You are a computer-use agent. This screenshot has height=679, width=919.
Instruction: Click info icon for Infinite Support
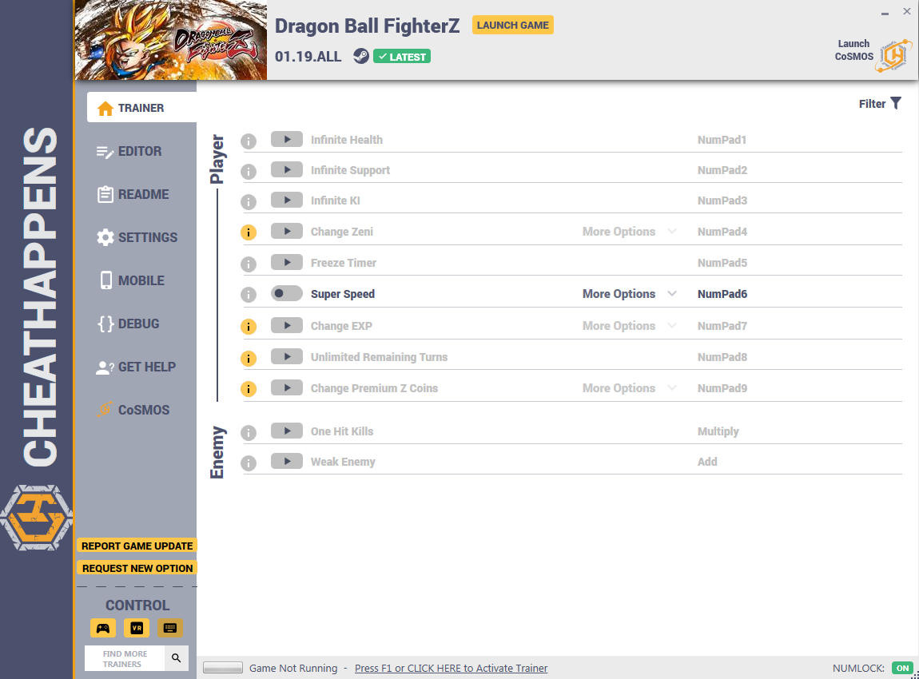[249, 172]
